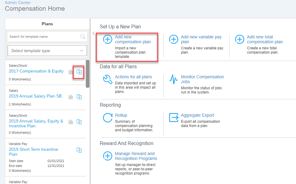This screenshot has width=296, height=184.
Task: Click into the Search for template name field
Action: (44, 37)
